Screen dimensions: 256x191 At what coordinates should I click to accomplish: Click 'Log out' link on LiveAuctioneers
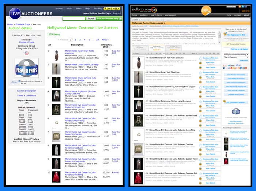[x=117, y=14]
